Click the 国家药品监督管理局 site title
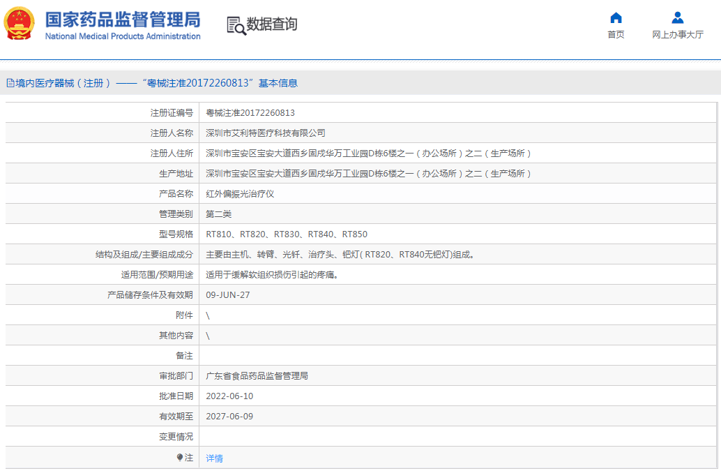The image size is (721, 471). (122, 19)
